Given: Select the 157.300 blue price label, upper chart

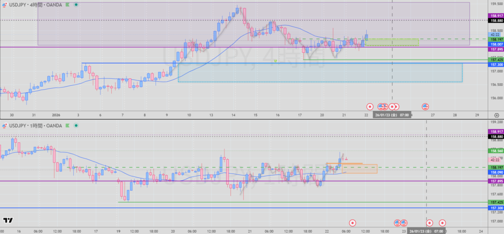Looking at the screenshot, I should 495,65.
